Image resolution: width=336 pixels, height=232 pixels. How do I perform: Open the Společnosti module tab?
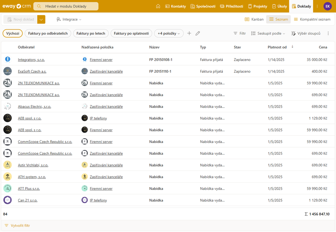tap(203, 6)
